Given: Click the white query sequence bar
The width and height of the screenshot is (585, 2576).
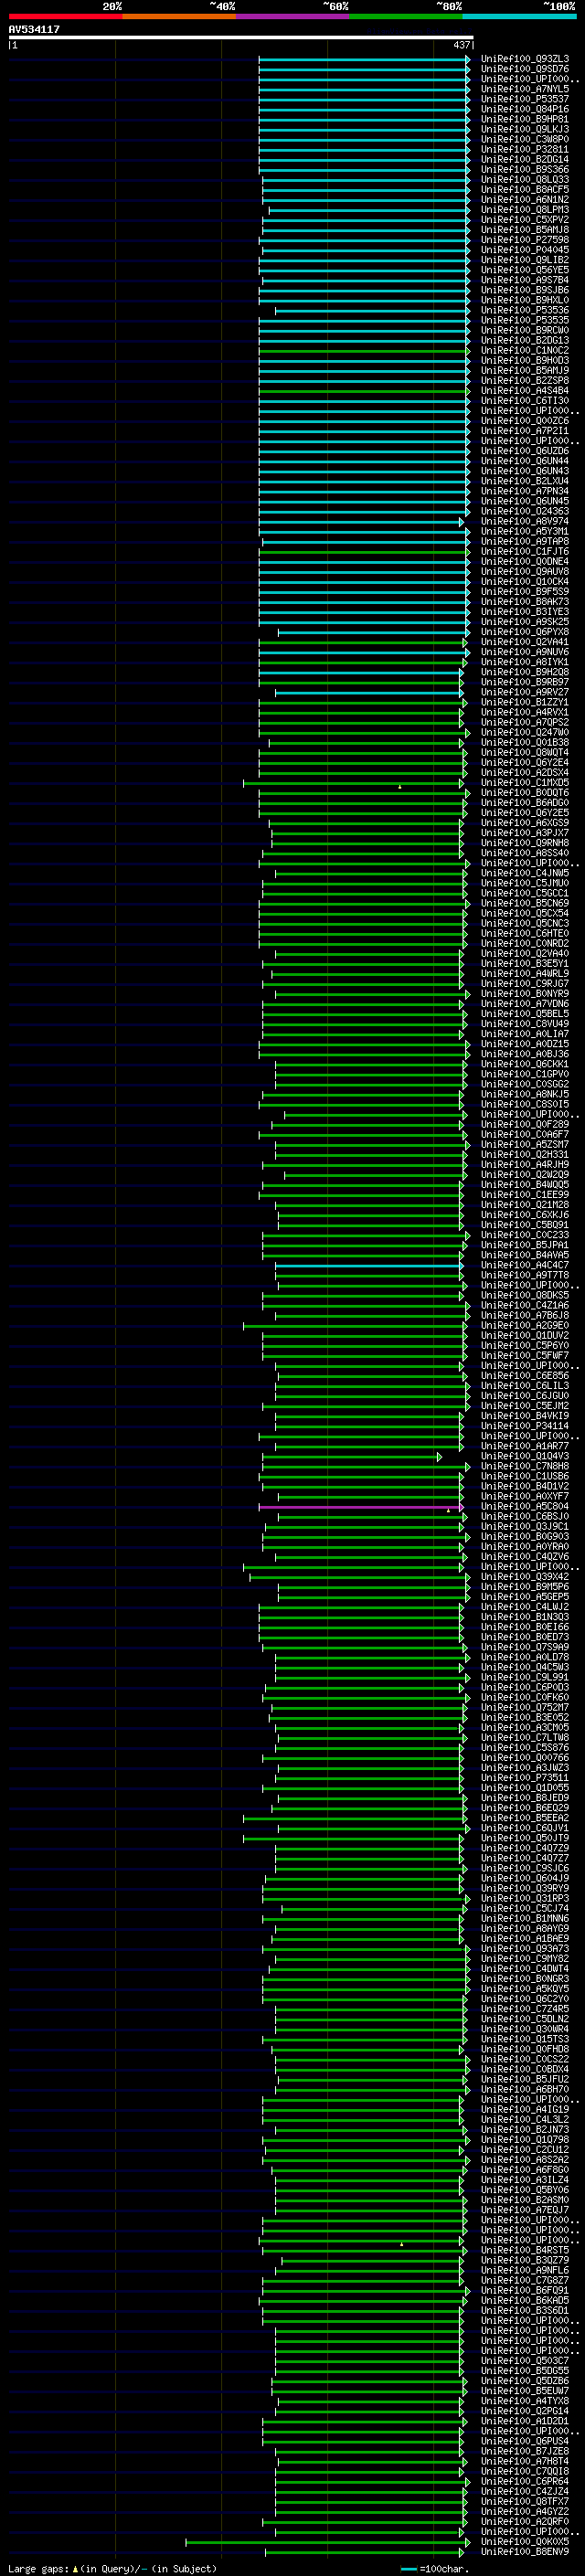Looking at the screenshot, I should 241,38.
